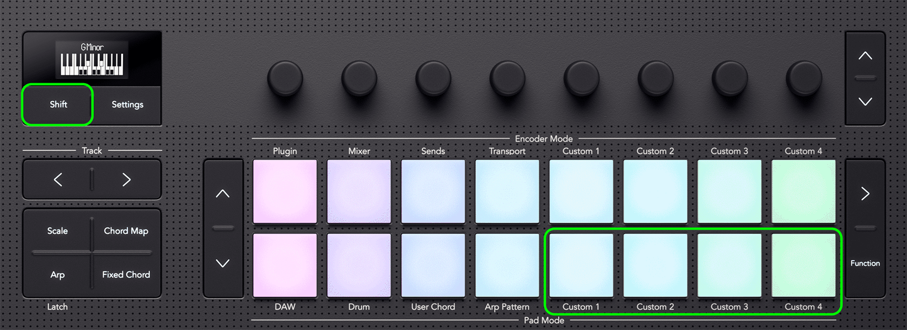Toggle the Chord Map button
Screen dimensions: 907x330
(126, 231)
